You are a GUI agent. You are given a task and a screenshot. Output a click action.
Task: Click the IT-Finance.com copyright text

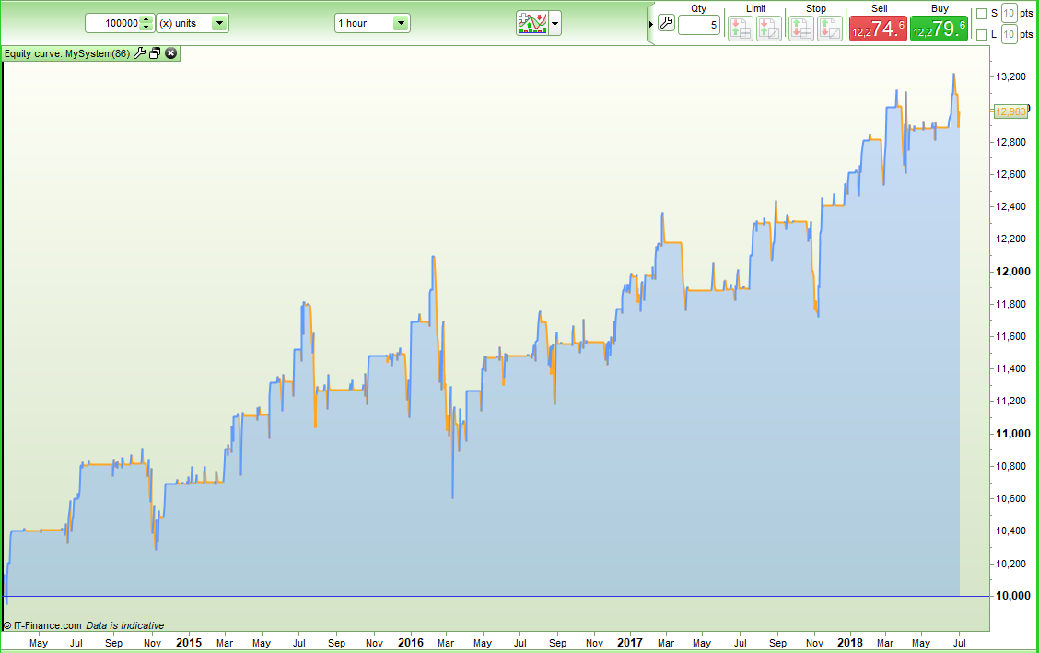[x=42, y=625]
